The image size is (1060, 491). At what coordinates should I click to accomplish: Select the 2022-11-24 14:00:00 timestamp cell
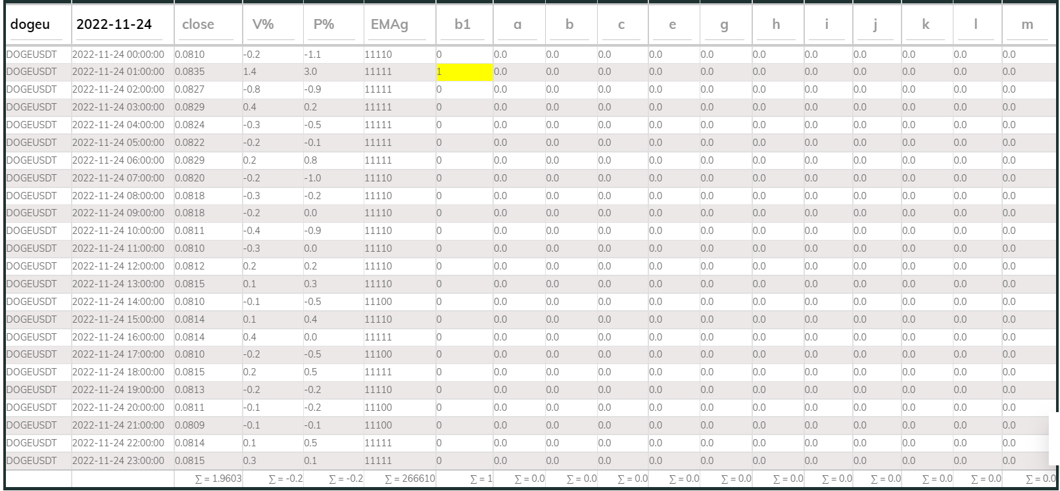(118, 302)
